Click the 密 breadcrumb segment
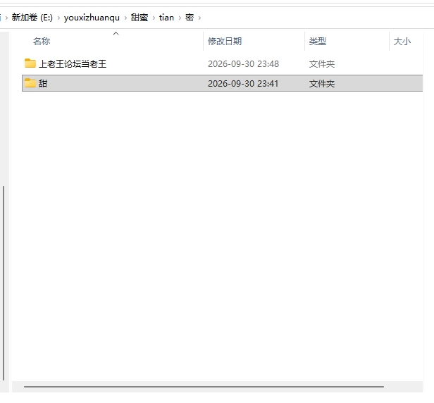Viewport: 434px width, 403px height. click(190, 18)
